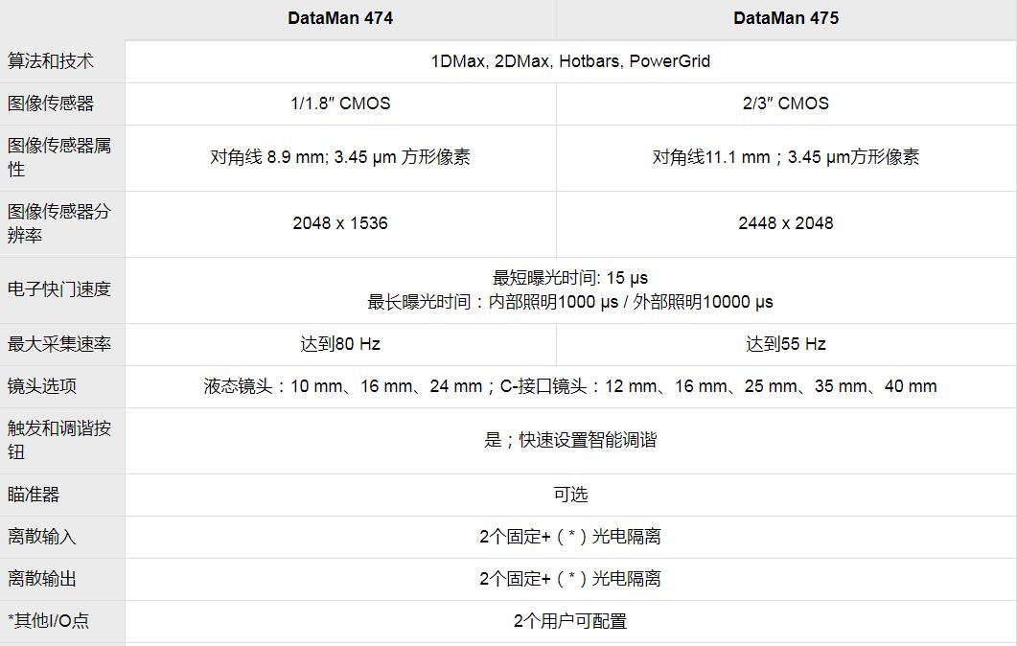Select the 图像传感器属性 row label
This screenshot has height=646, width=1017.
click(53, 158)
